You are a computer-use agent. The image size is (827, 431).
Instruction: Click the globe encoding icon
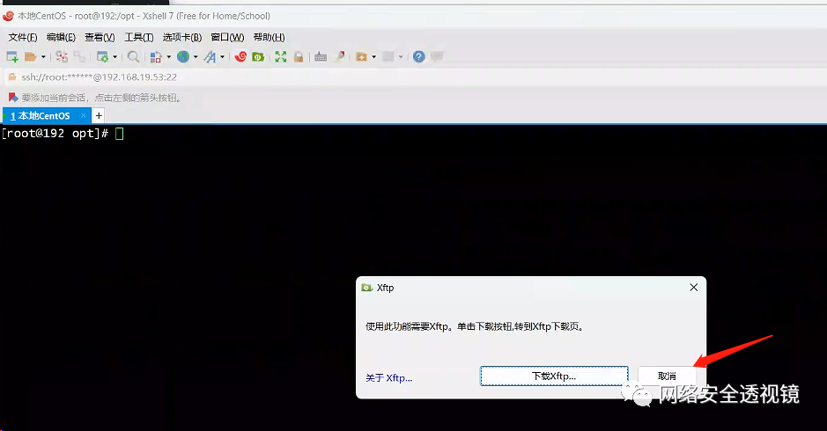[x=183, y=56]
